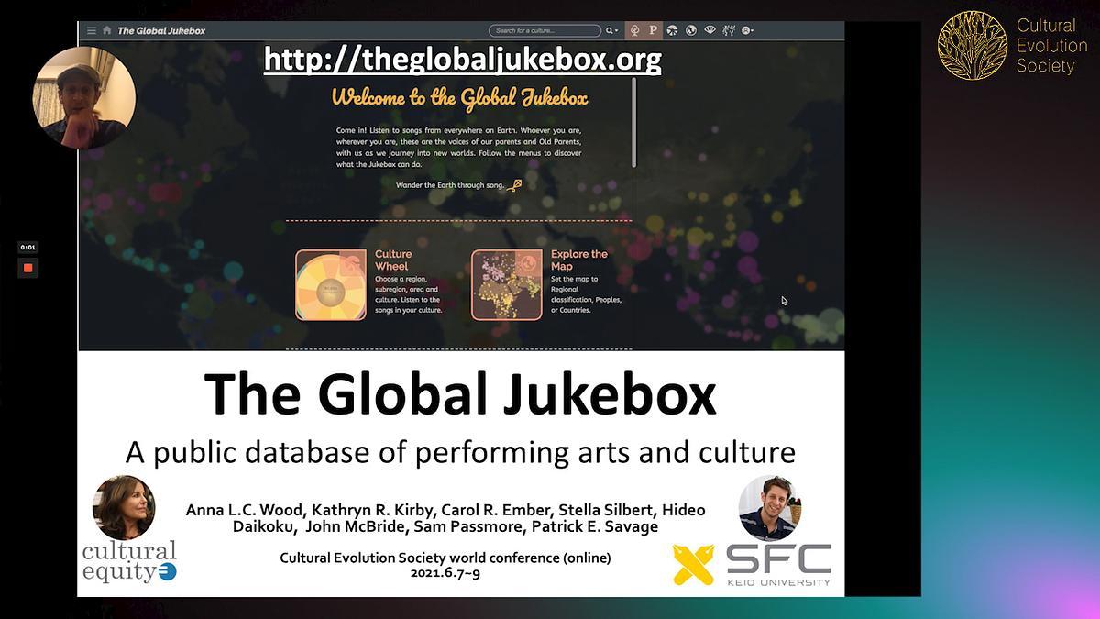The image size is (1100, 619).
Task: Click the speaker webcam circle
Action: point(84,97)
